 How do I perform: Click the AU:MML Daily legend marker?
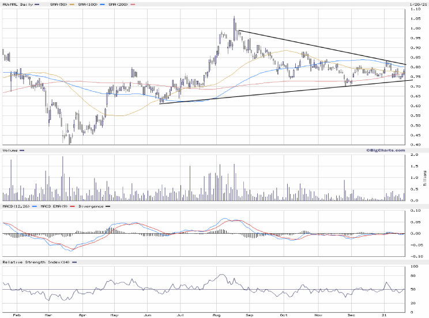(37, 4)
